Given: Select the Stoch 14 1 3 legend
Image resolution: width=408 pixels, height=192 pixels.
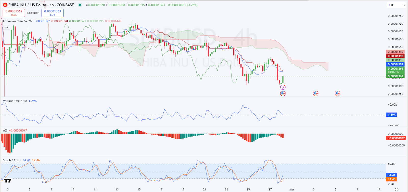Looking at the screenshot, I should coord(12,160).
